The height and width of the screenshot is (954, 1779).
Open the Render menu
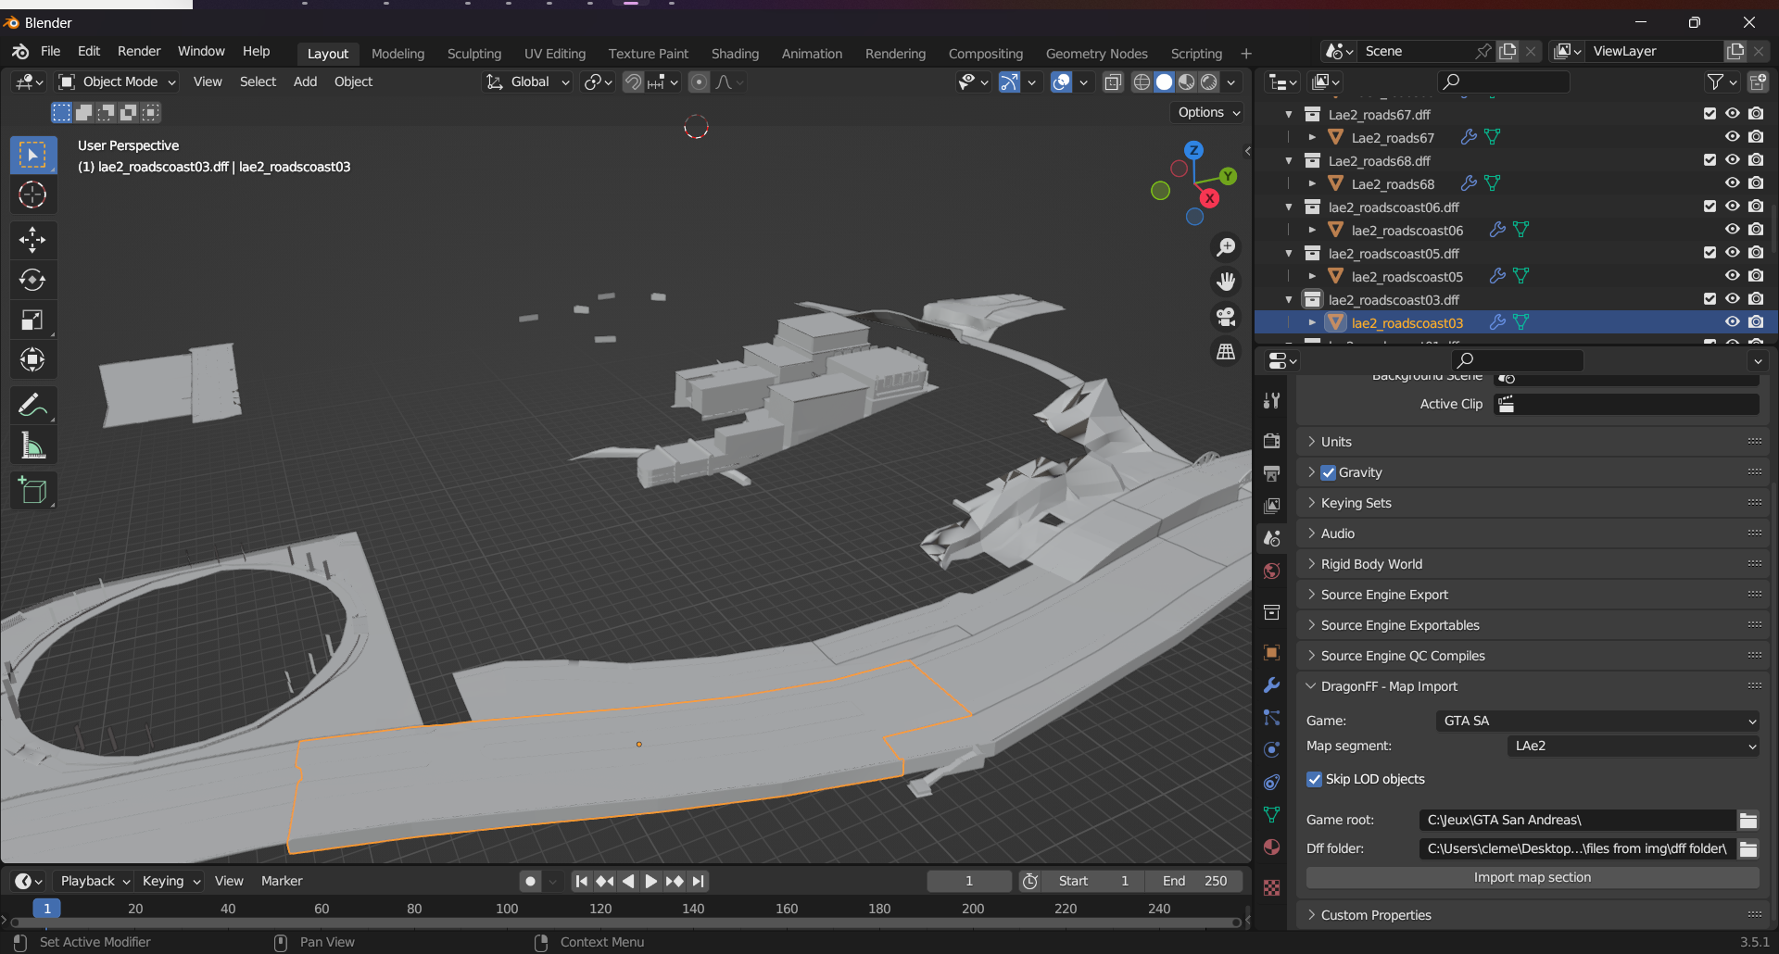click(x=139, y=51)
